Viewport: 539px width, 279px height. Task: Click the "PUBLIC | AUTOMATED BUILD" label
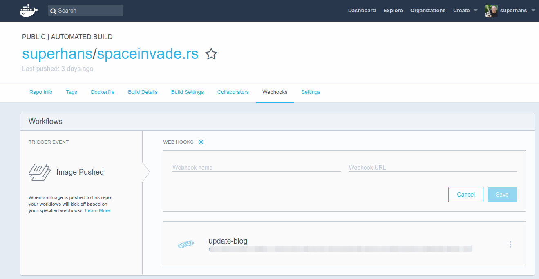coord(67,37)
